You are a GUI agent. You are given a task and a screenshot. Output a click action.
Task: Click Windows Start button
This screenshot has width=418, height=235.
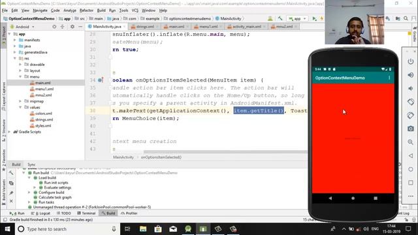[7, 229]
